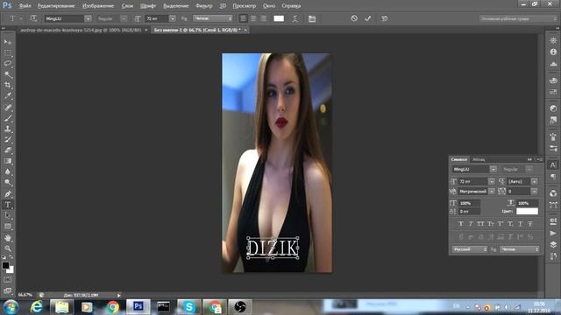
Task: Toggle text orientation button in options bar
Action: coord(33,18)
